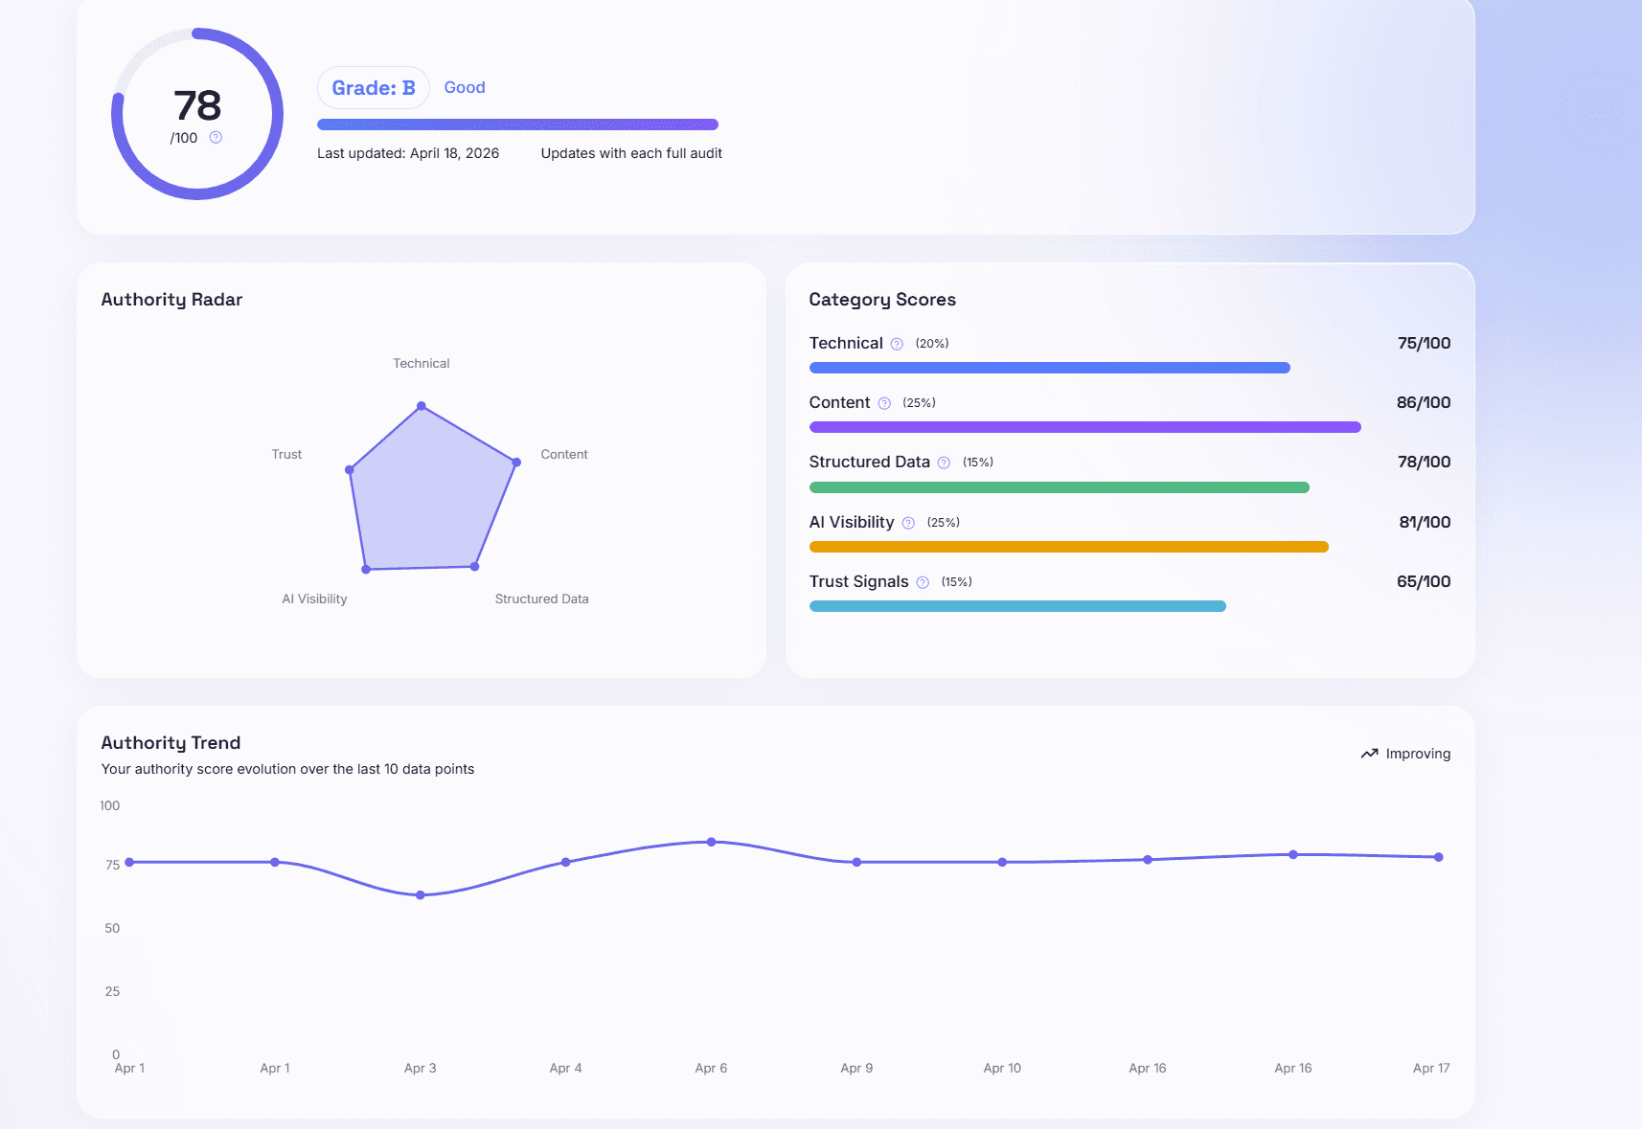This screenshot has height=1129, width=1642.
Task: Click the Good rating label
Action: [x=465, y=87]
